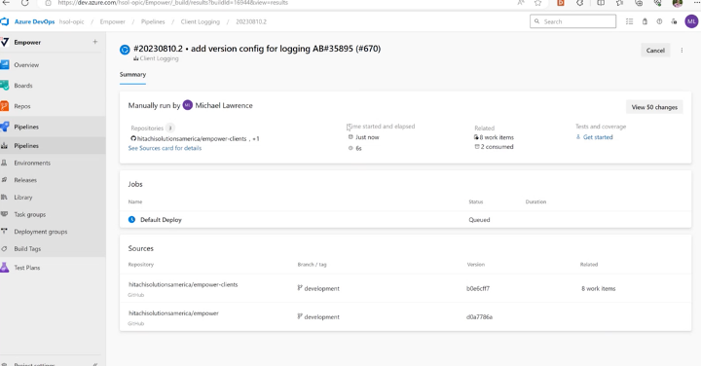Click the browser address bar URL
701x366 pixels.
[173, 3]
